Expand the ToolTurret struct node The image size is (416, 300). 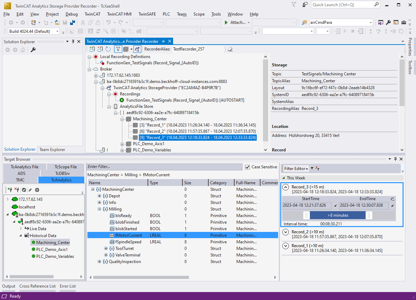106,249
